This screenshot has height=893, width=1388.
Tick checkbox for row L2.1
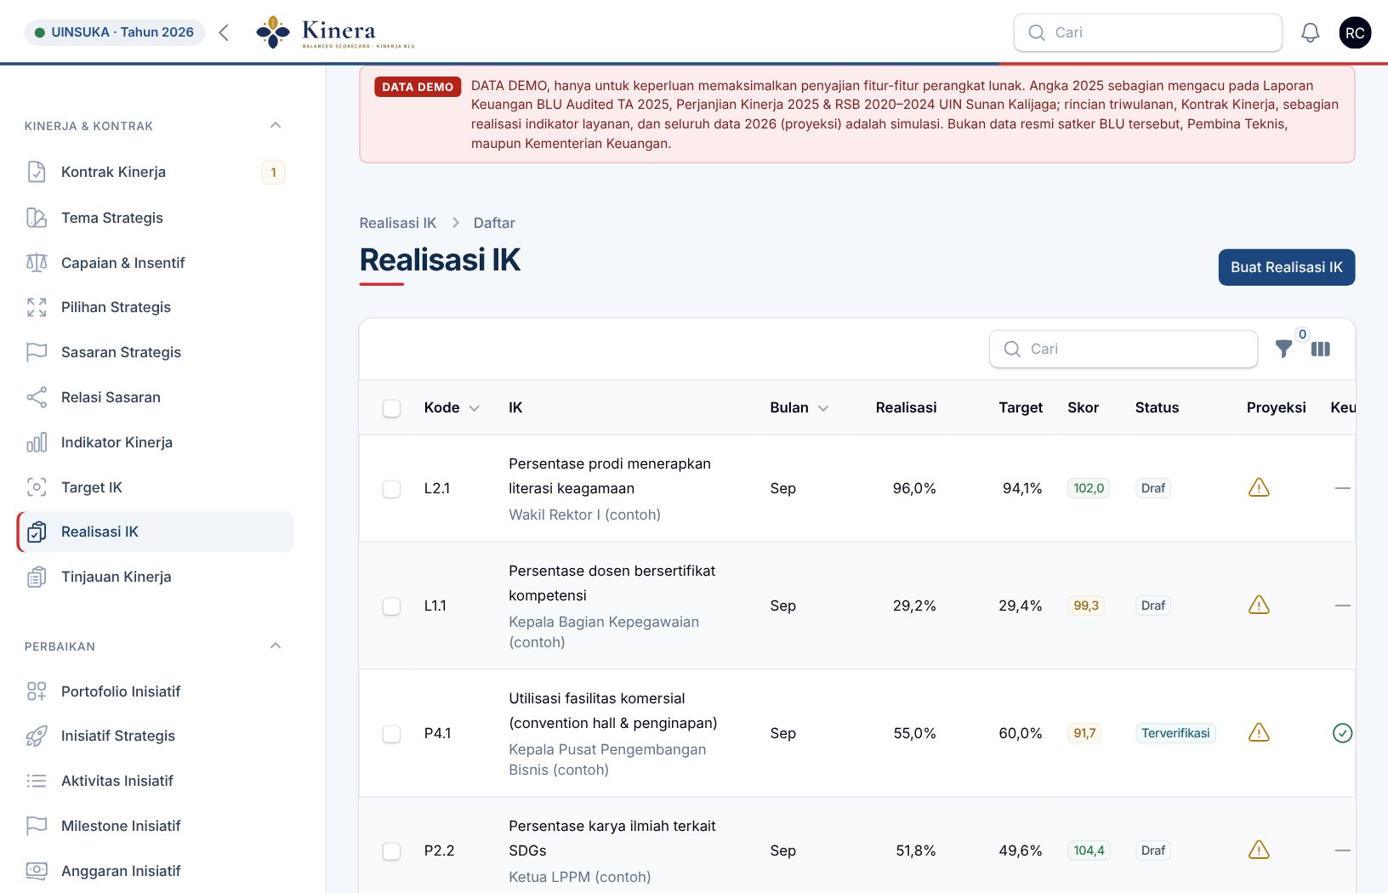(391, 489)
